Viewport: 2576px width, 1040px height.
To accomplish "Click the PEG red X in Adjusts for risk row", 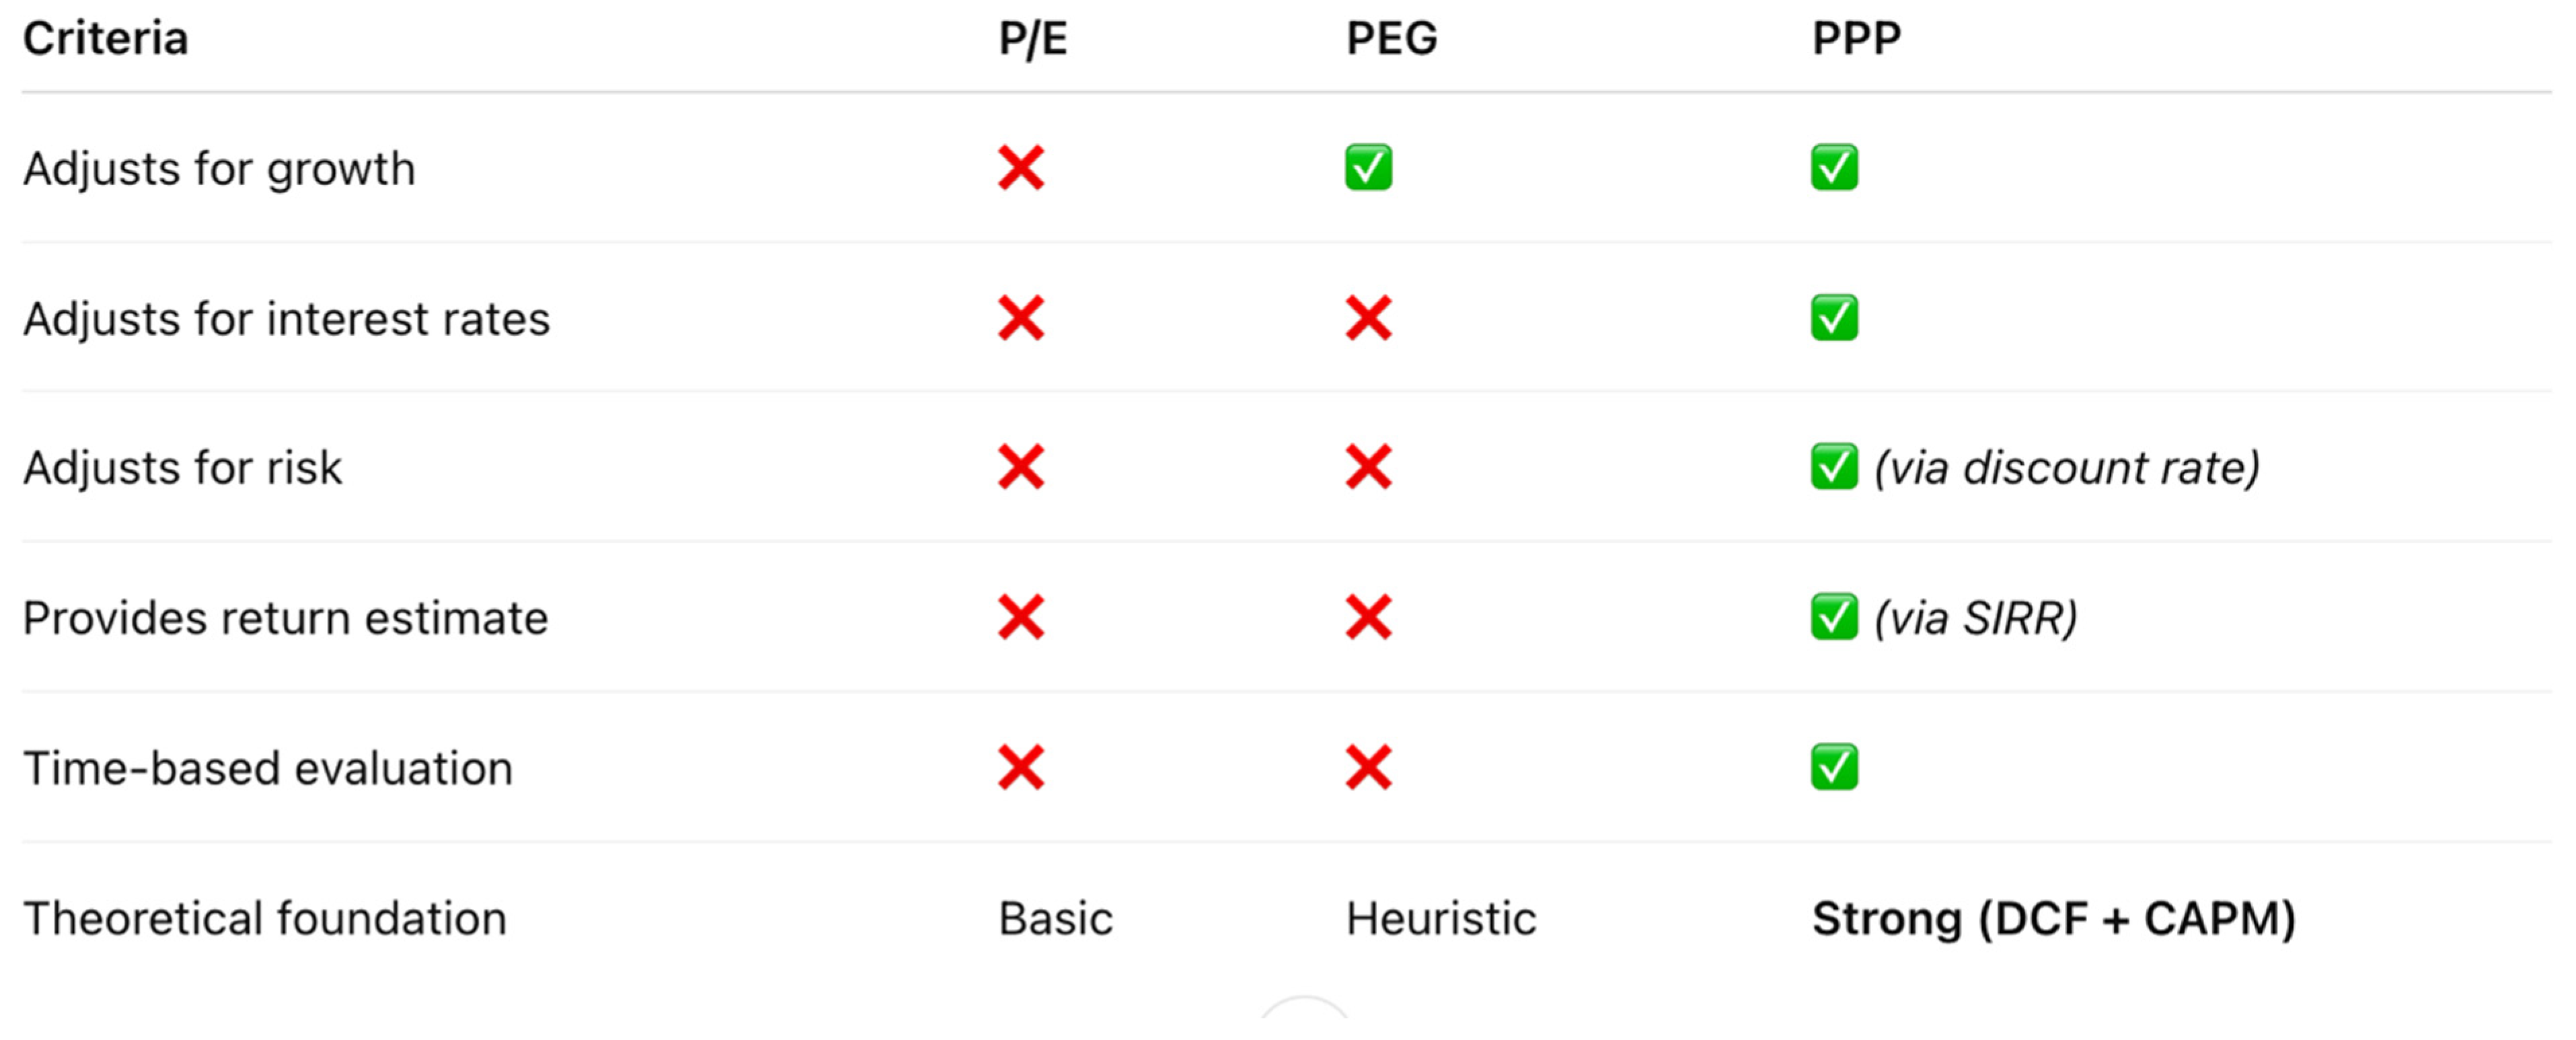I will (x=1368, y=467).
